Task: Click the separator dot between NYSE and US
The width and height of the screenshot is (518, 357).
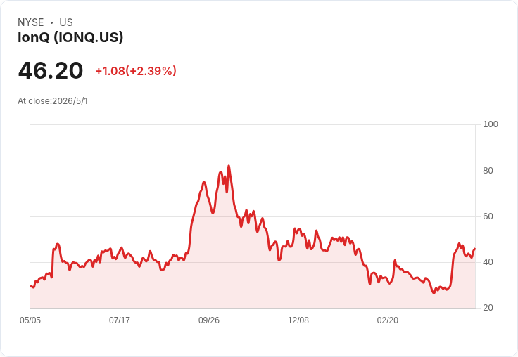Action: tap(51, 22)
